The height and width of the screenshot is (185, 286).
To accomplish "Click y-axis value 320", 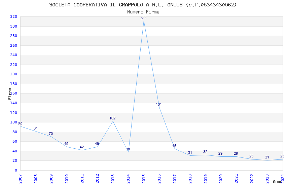I will click(x=14, y=16).
